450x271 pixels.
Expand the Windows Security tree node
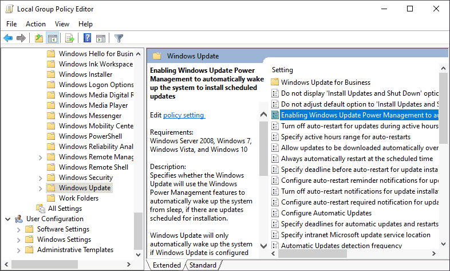coord(41,178)
